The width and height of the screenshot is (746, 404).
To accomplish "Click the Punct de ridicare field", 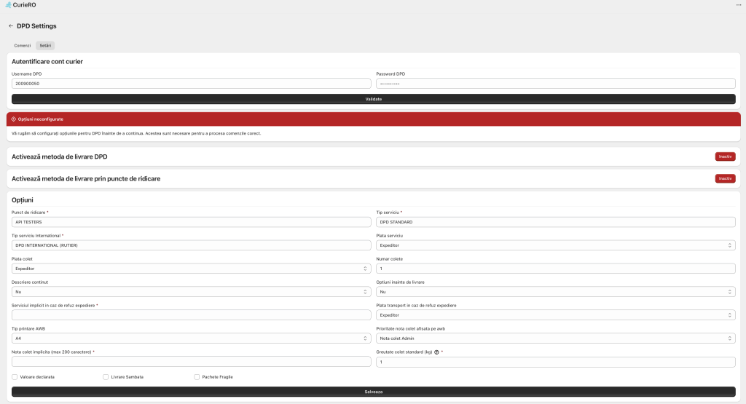I will pyautogui.click(x=192, y=222).
